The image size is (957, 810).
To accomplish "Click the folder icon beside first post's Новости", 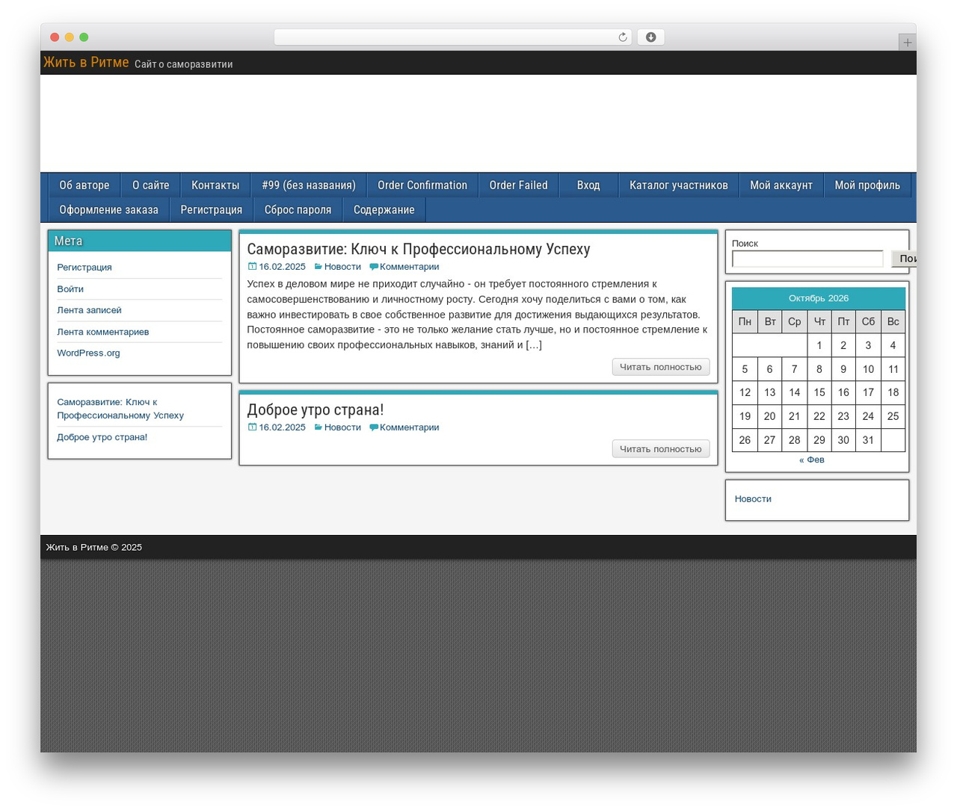I will click(318, 267).
